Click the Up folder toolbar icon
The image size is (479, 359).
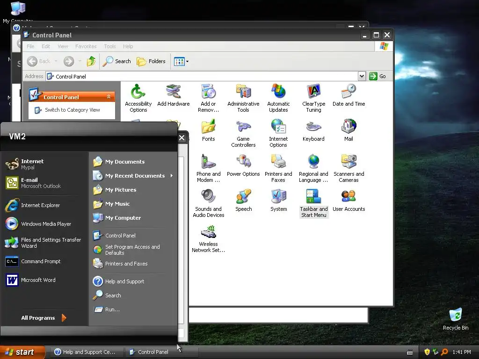(91, 61)
